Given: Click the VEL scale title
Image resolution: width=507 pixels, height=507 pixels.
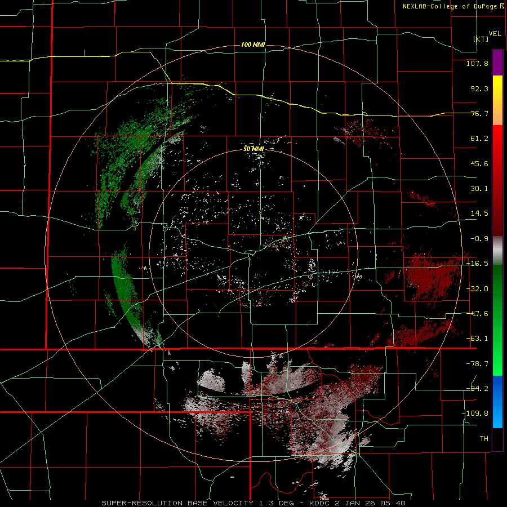Looking at the screenshot, I should click(495, 34).
